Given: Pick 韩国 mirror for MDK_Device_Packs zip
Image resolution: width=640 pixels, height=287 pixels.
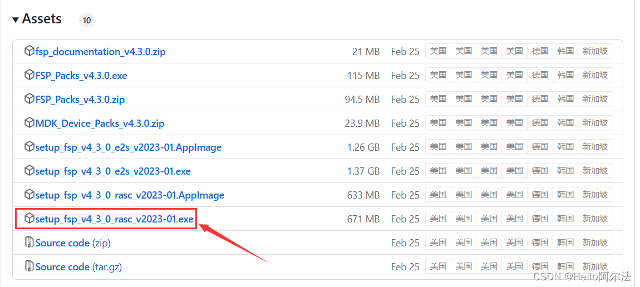Looking at the screenshot, I should (x=565, y=123).
